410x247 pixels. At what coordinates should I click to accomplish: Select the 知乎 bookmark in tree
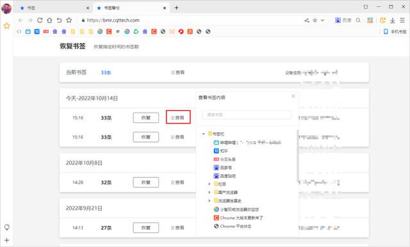point(221,151)
